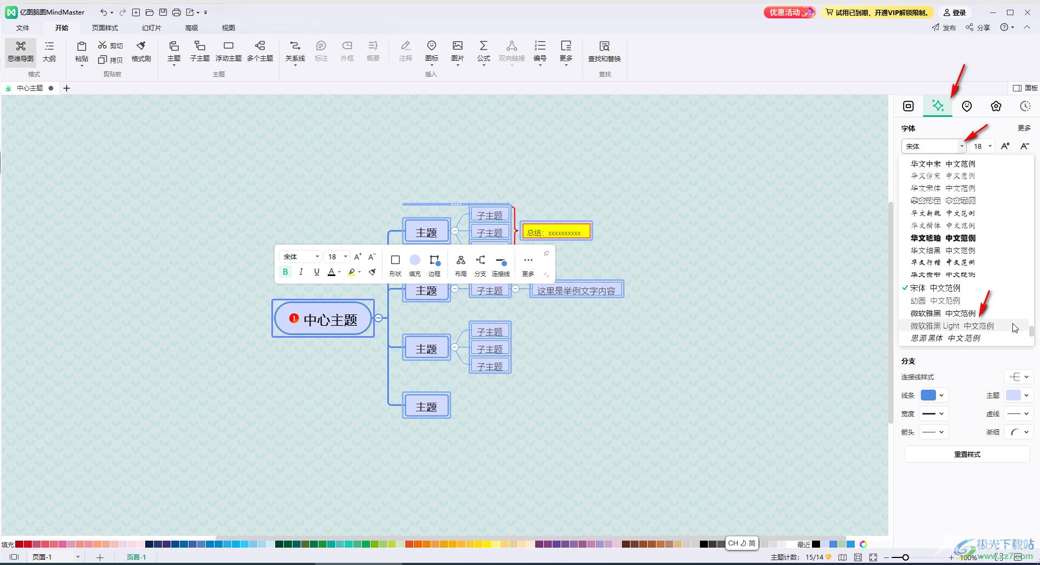The width and height of the screenshot is (1040, 565).
Task: Open the branch width (宽度) dropdown
Action: click(x=933, y=413)
